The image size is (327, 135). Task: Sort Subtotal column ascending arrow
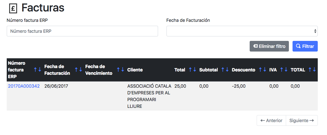coord(223,70)
